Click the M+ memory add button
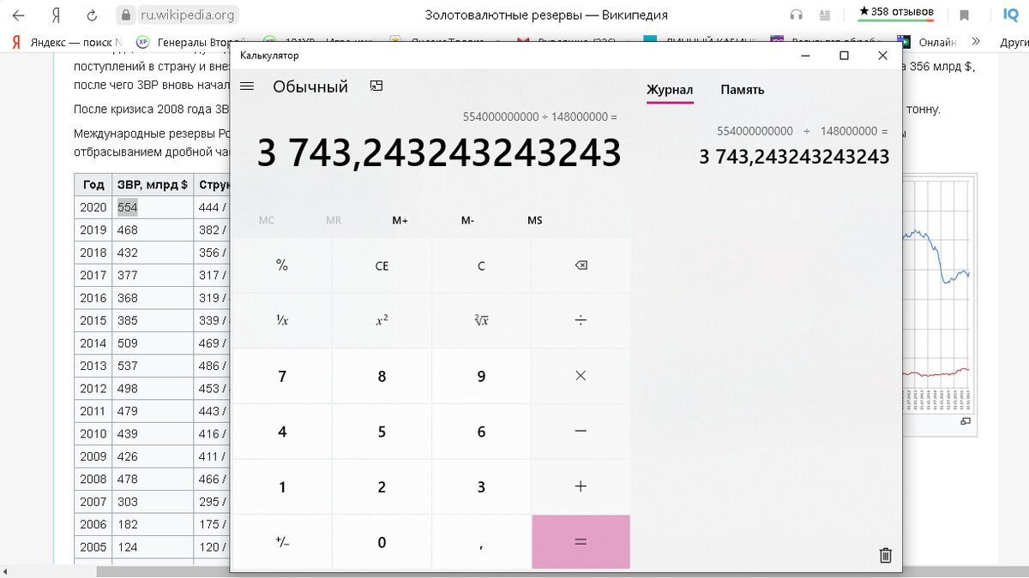 coord(400,220)
